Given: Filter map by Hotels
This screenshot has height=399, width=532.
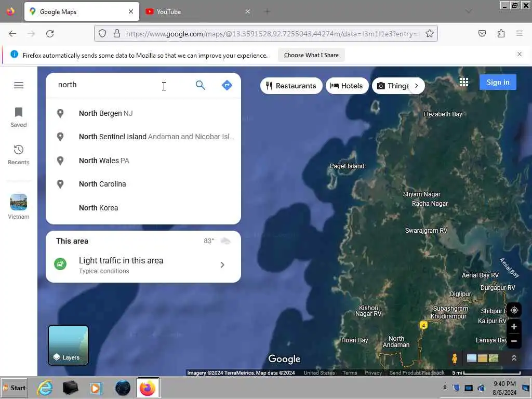Looking at the screenshot, I should pyautogui.click(x=347, y=86).
